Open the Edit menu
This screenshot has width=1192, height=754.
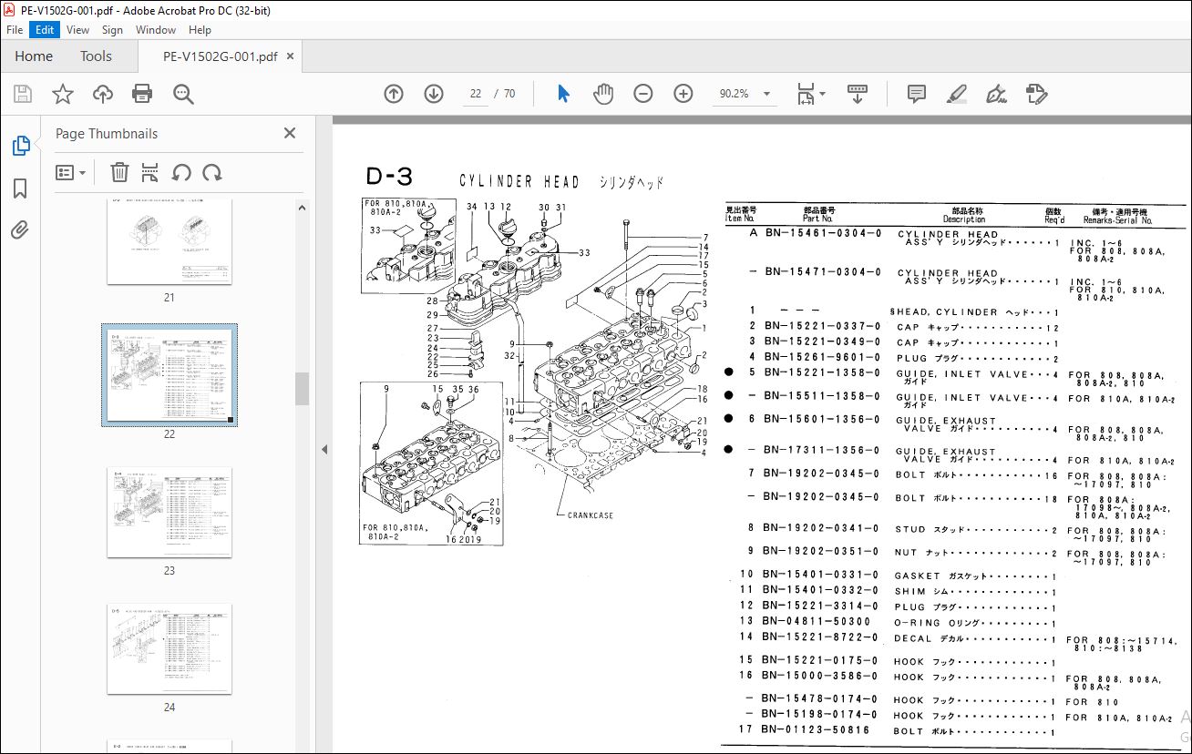click(x=45, y=30)
